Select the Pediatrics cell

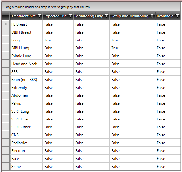pos(26,143)
